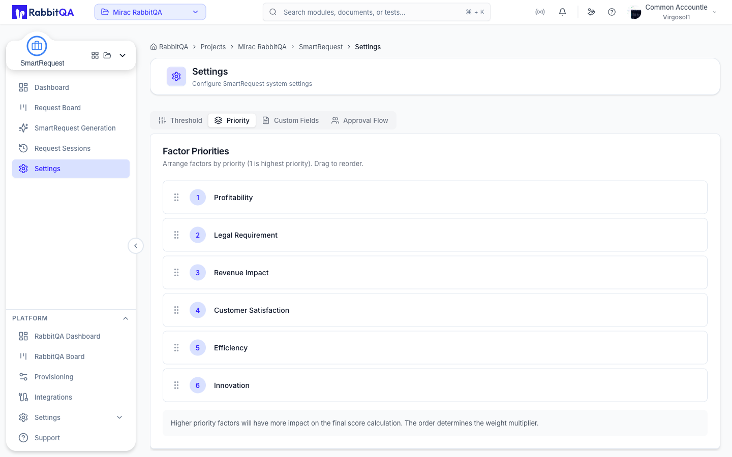Expand the platform Settings submenu chevron
The image size is (732, 457).
click(x=119, y=417)
